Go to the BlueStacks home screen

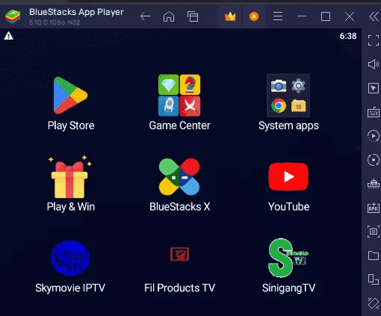169,16
